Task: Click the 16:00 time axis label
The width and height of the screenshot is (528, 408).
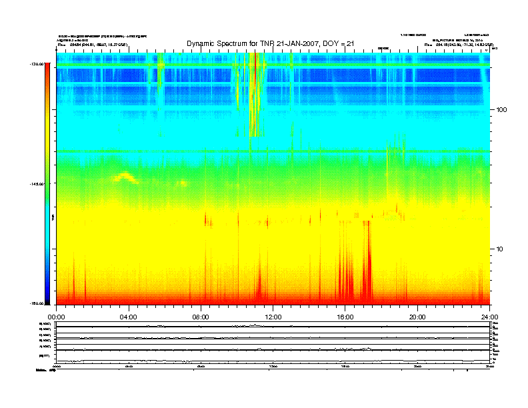Action: coord(345,317)
